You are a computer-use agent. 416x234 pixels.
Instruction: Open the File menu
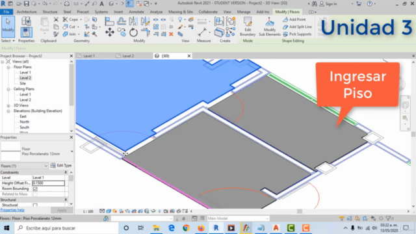(6, 12)
